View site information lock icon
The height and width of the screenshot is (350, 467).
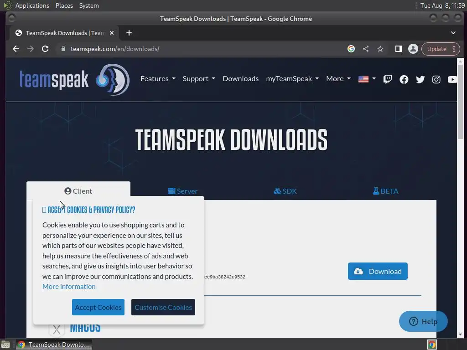[x=63, y=49]
